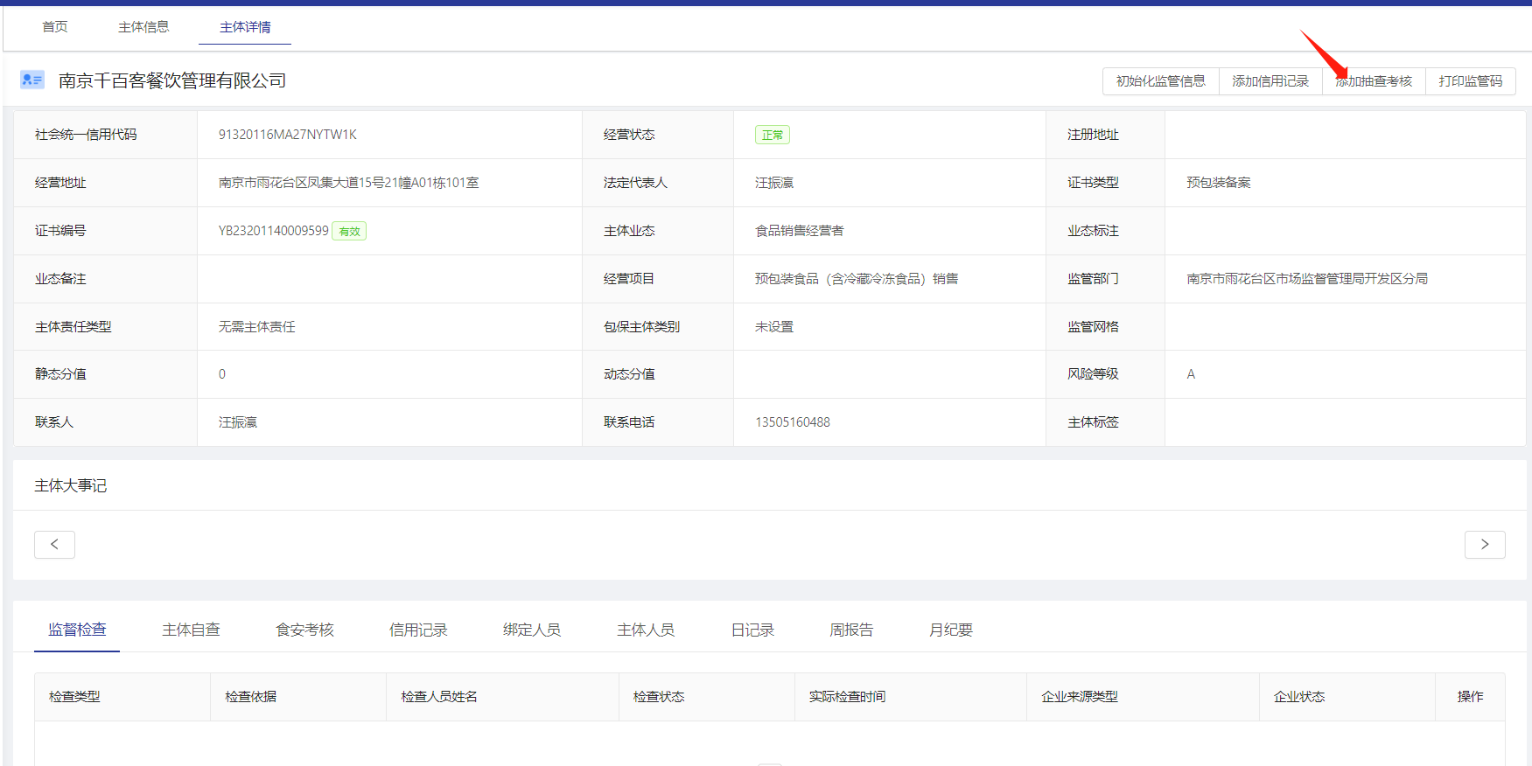Select the 月纪要 tab
The height and width of the screenshot is (766, 1532).
point(951,630)
